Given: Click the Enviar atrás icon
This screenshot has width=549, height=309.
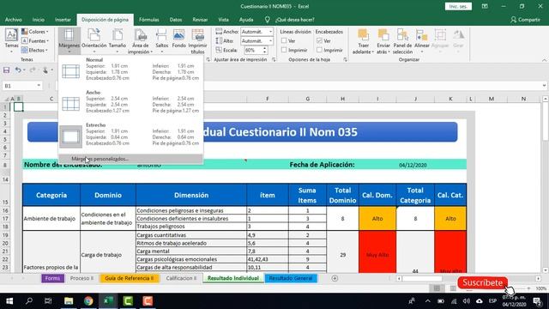Looking at the screenshot, I should [x=383, y=41].
